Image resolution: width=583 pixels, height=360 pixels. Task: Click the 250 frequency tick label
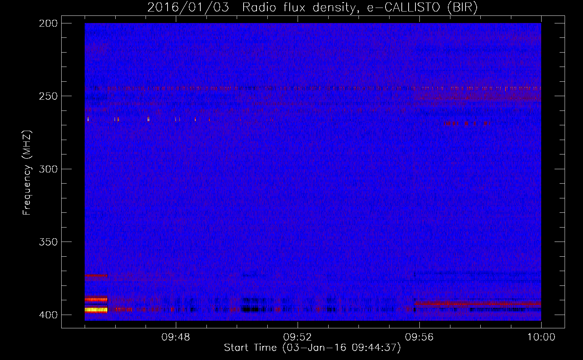(x=48, y=96)
